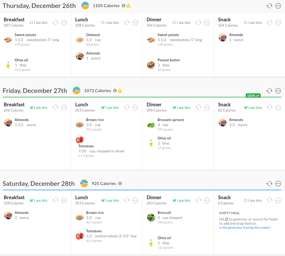Regenerate Thursday Breakfast meal

pyautogui.click(x=56, y=23)
